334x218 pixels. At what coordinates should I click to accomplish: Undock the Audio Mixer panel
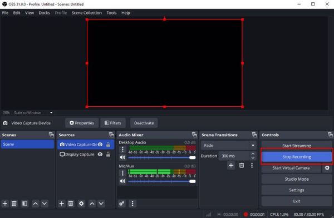pyautogui.click(x=194, y=135)
